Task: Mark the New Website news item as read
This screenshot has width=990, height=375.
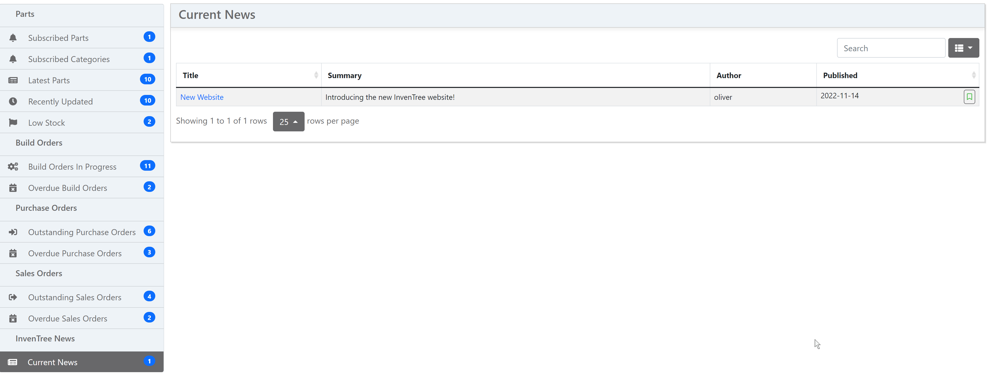Action: tap(969, 97)
